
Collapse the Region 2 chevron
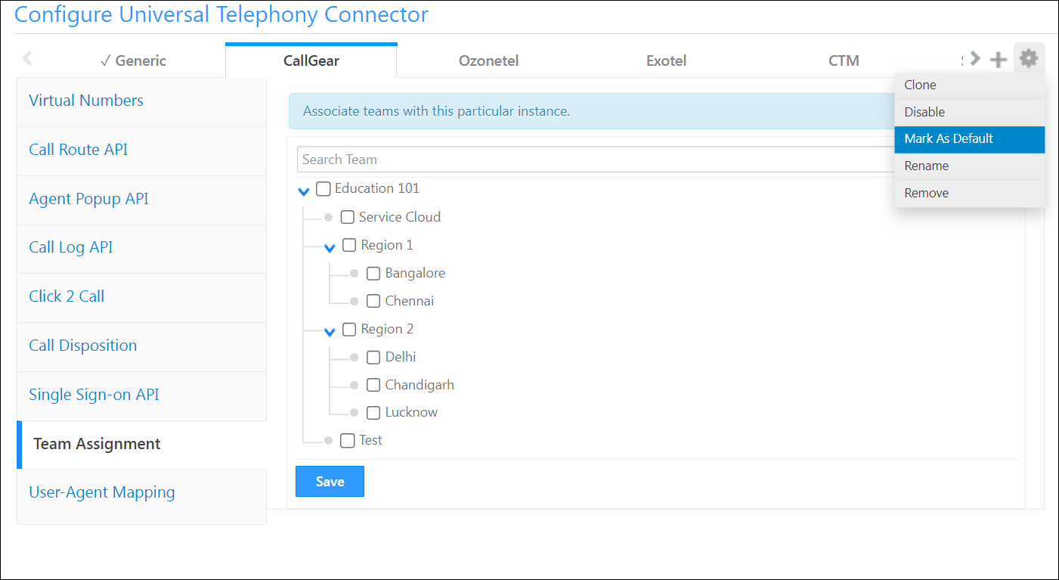tap(330, 332)
